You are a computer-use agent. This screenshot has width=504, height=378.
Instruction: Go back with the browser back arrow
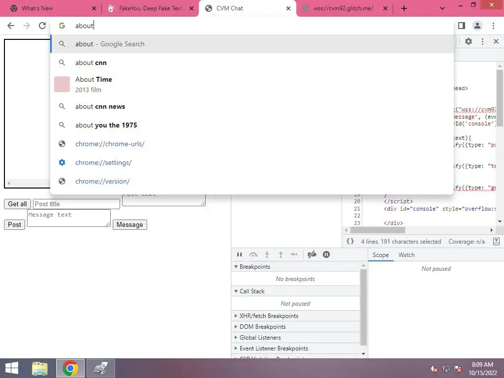11,26
